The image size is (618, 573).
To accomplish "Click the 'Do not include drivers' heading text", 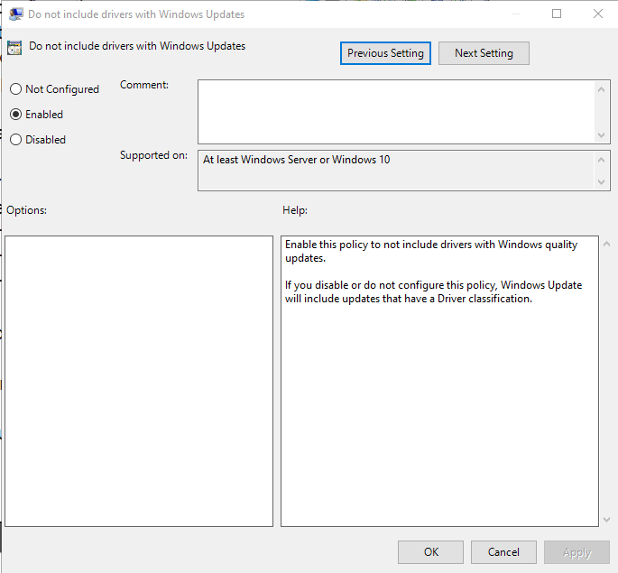I will (x=137, y=46).
